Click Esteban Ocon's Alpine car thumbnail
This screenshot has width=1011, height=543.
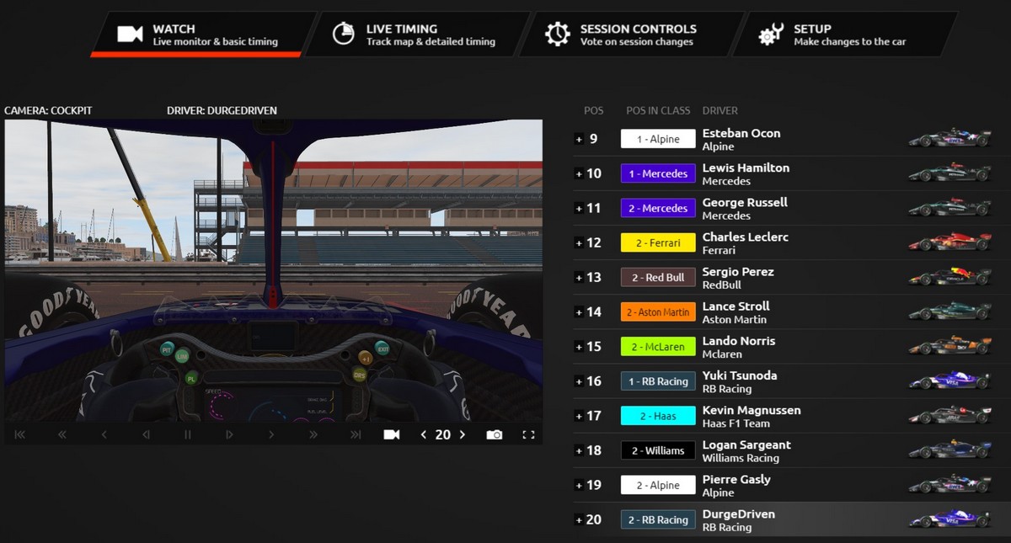[949, 138]
